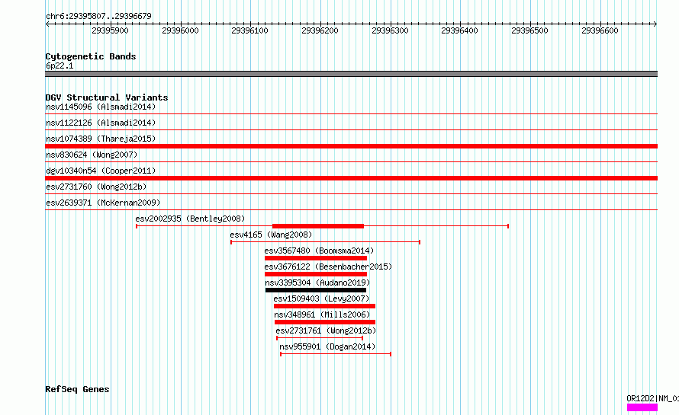Click the RefSeq Genes track title
Viewport: 679px width, 415px height.
click(x=77, y=389)
